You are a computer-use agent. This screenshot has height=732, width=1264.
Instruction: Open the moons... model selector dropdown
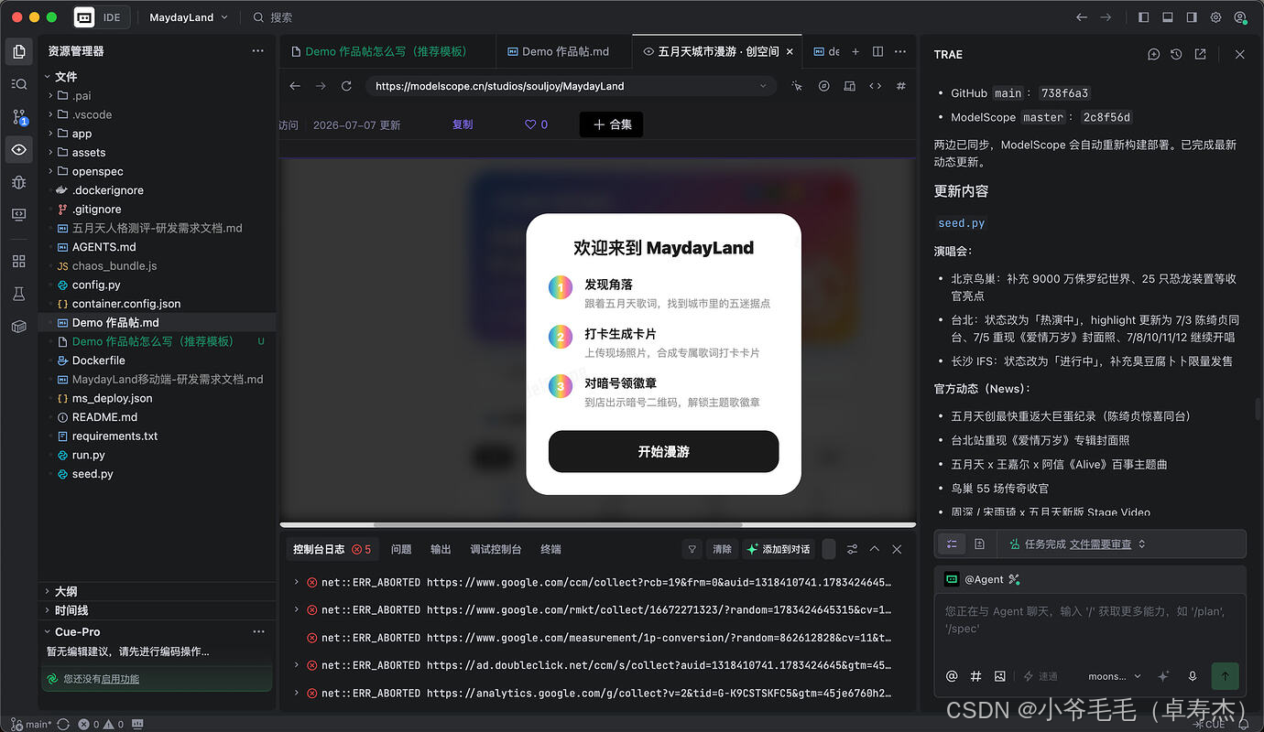point(1115,676)
